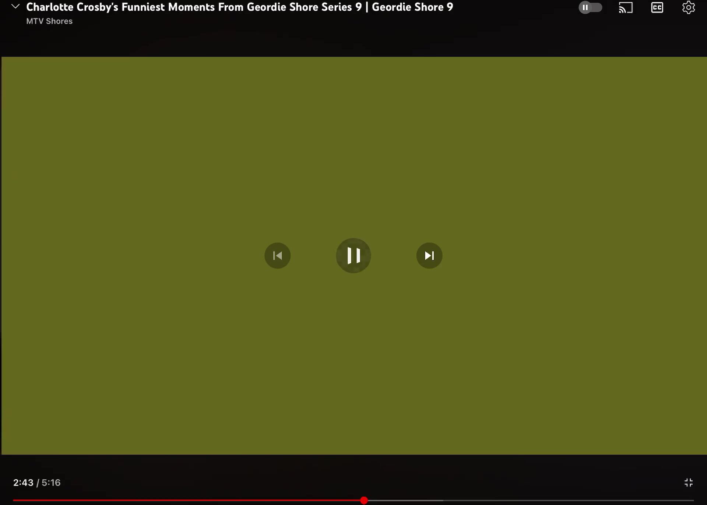The image size is (707, 505).
Task: Click the elapsed time 2:43 label
Action: point(23,483)
